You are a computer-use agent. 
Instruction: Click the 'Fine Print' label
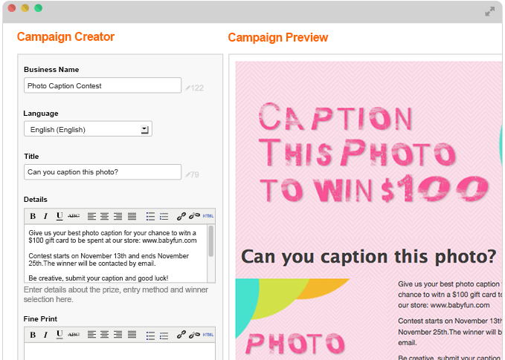(40, 319)
